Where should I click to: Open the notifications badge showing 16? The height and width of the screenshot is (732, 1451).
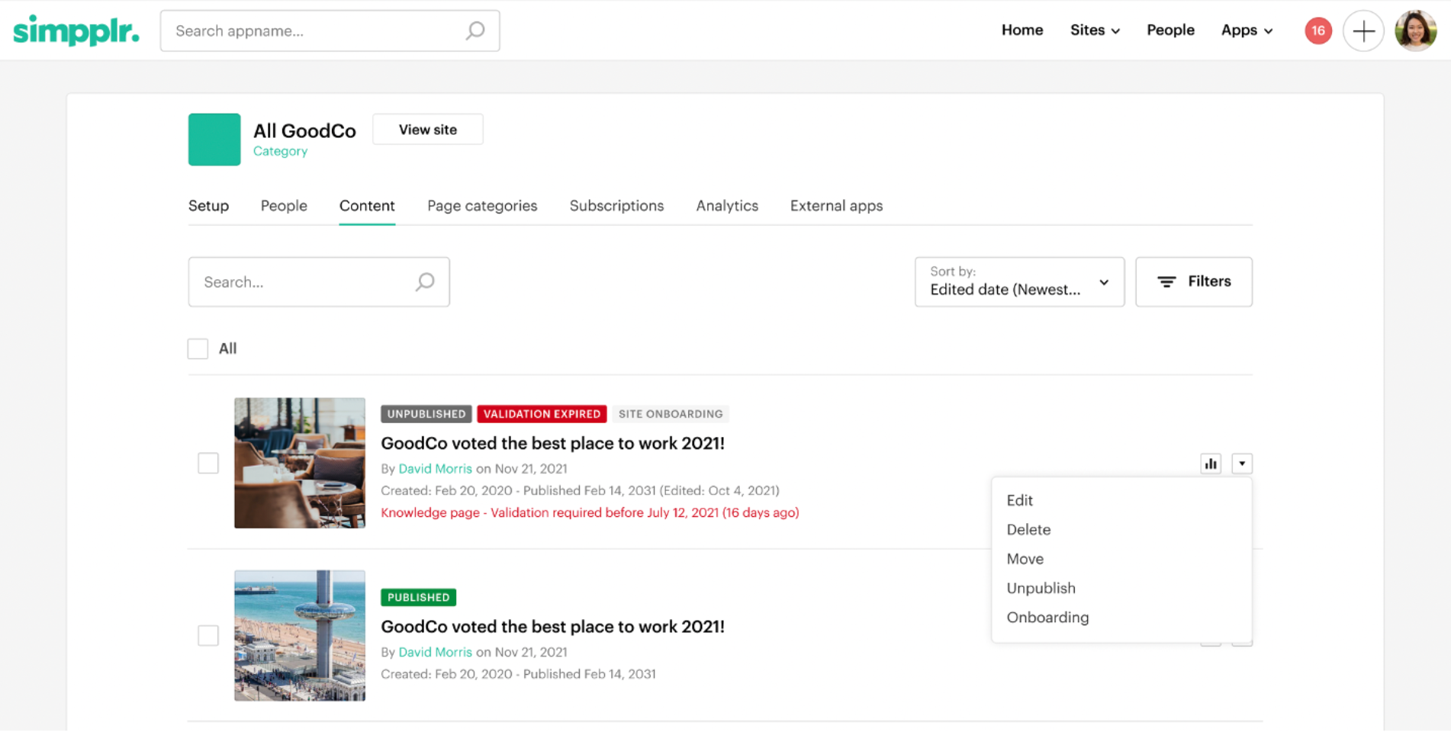[1317, 30]
